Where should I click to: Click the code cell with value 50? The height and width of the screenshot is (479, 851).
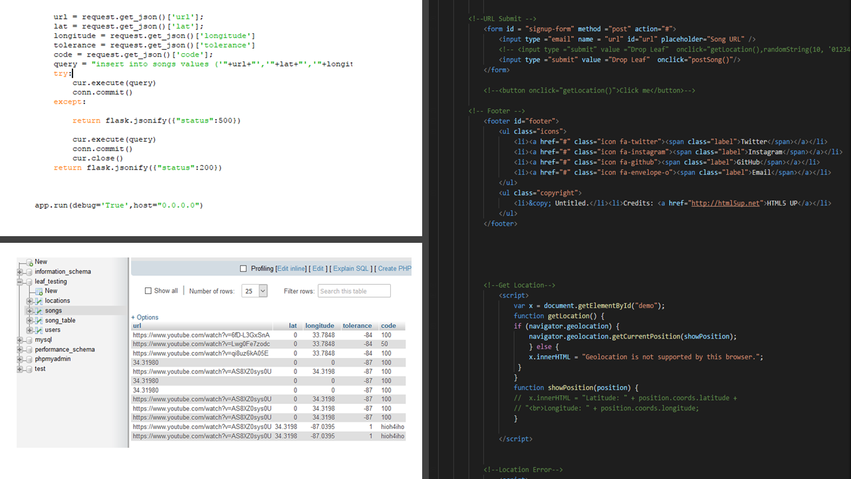(x=386, y=345)
